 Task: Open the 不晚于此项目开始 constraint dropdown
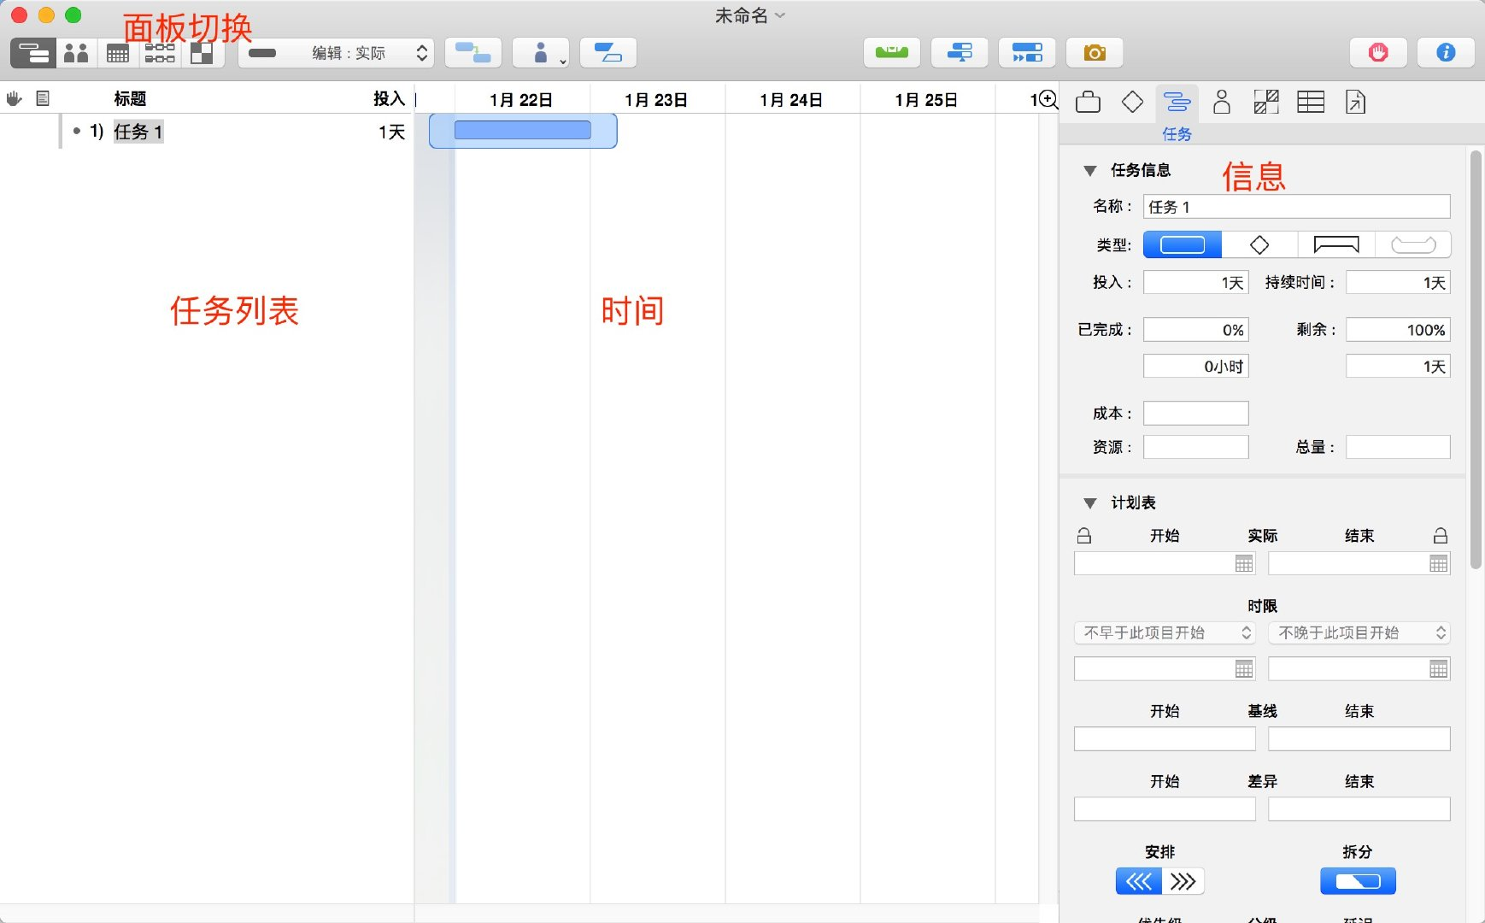pos(1359,632)
